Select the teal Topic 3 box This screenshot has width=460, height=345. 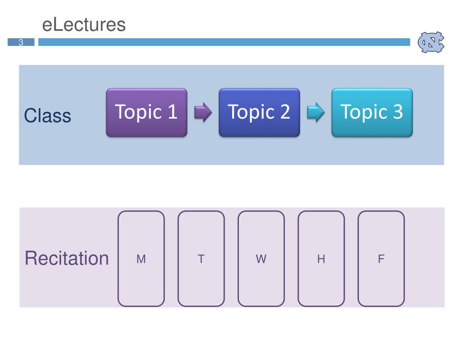pos(372,112)
